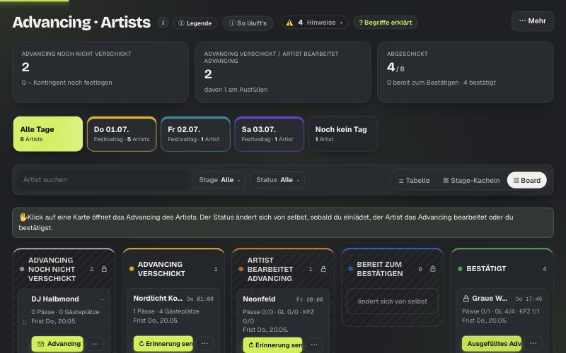Viewport: 566px width, 353px height.
Task: Select the Noch kein Tag tab
Action: coord(343,133)
